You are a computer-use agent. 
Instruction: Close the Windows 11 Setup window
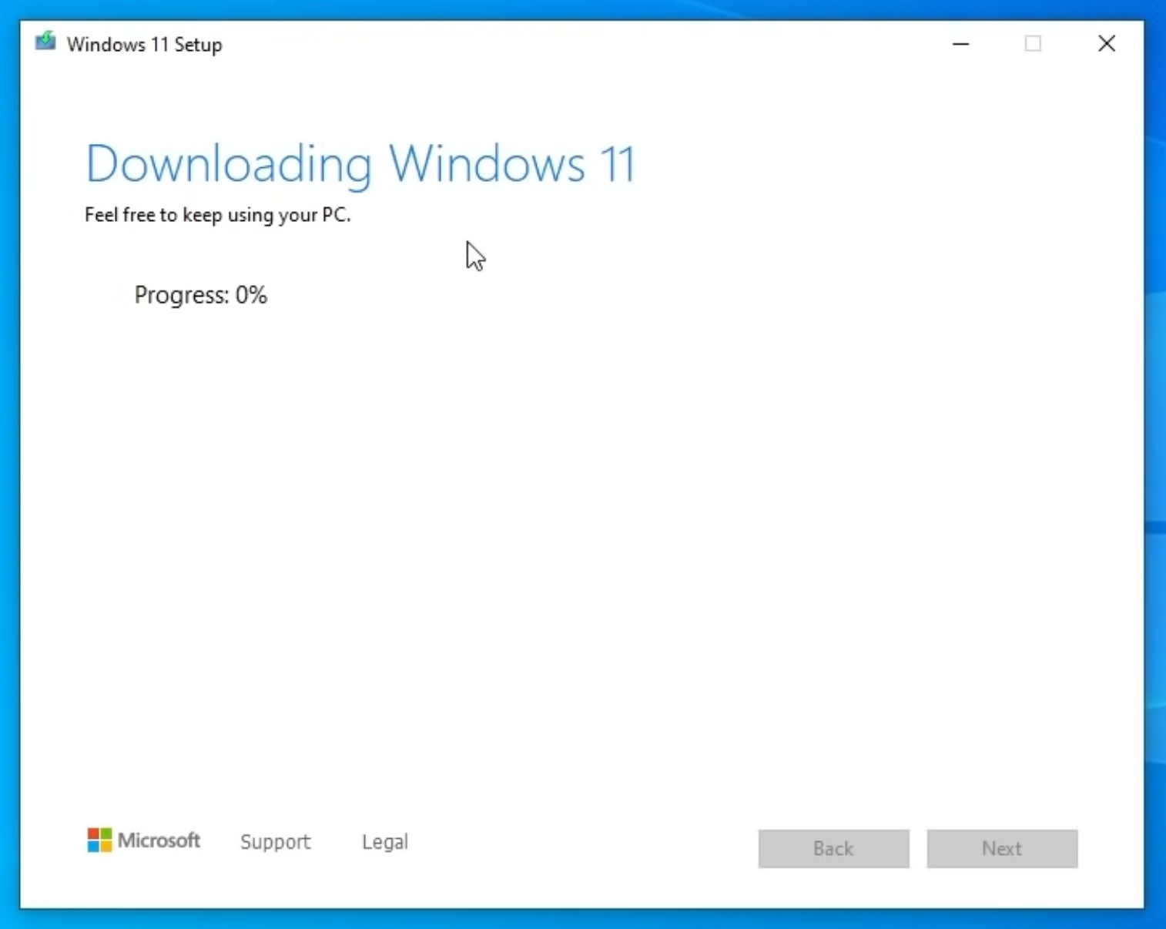1107,44
